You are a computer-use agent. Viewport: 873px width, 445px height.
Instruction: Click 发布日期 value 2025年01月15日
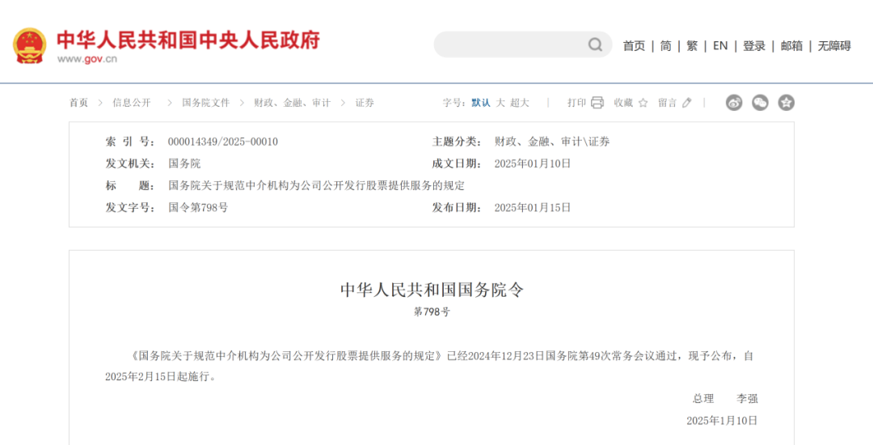[533, 208]
